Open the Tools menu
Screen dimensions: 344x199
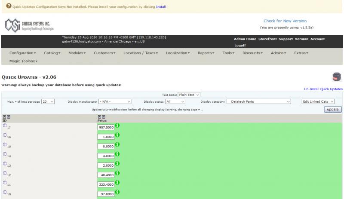[x=228, y=53]
